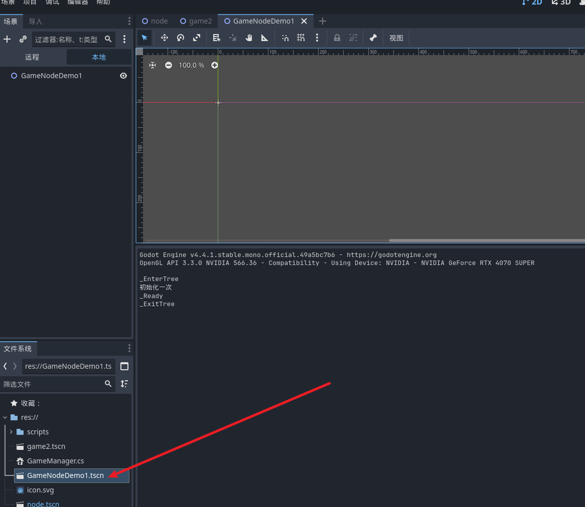Collapse the res:// folder
Screen dimensions: 585x507
pos(5,418)
